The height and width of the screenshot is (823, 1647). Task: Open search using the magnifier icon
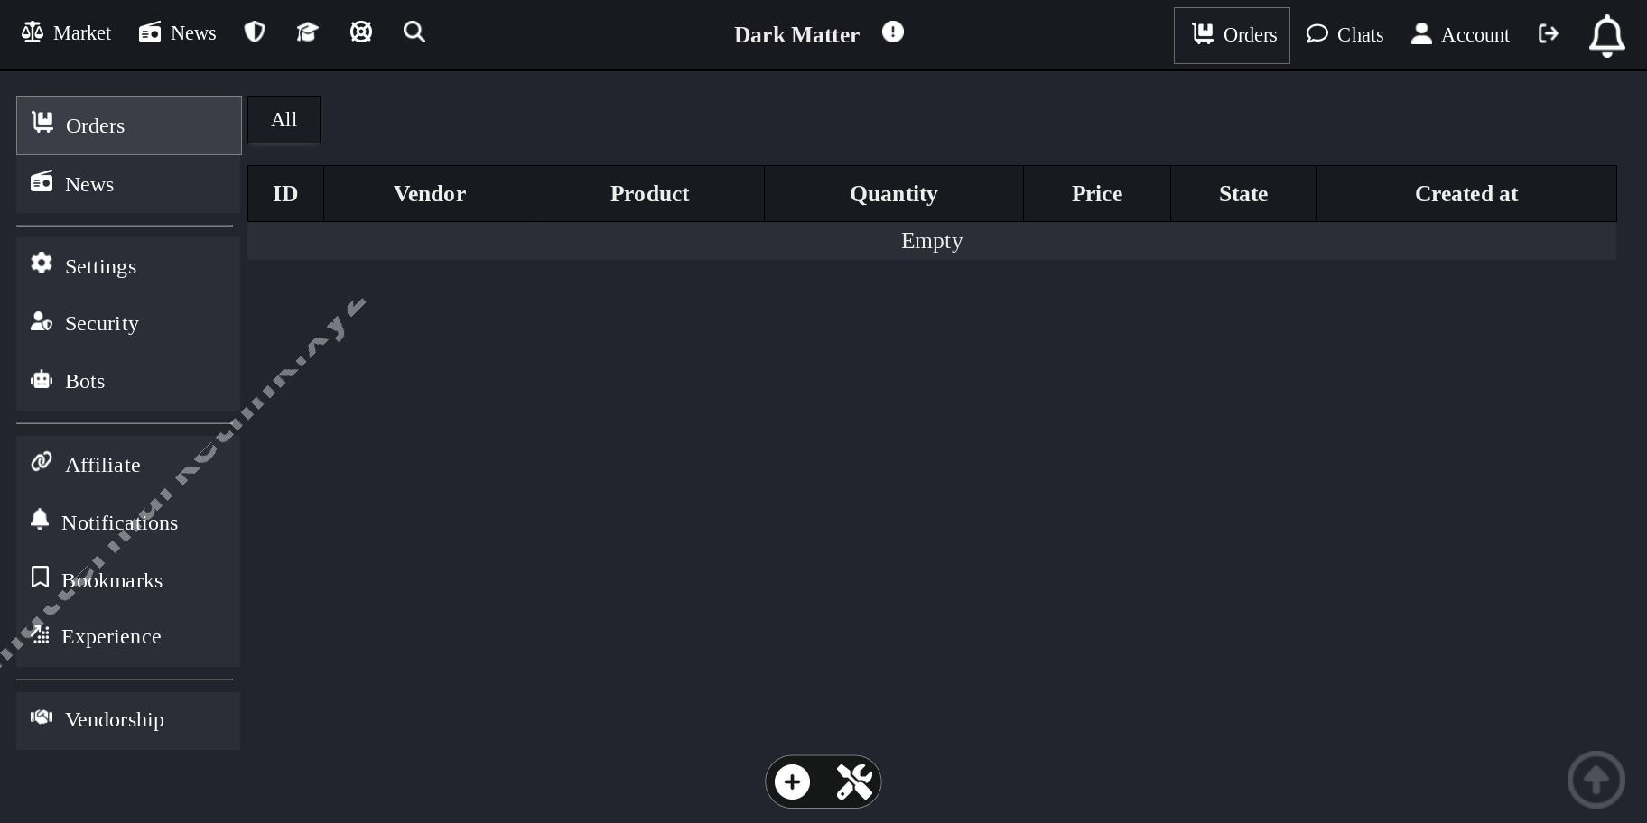[x=414, y=32]
